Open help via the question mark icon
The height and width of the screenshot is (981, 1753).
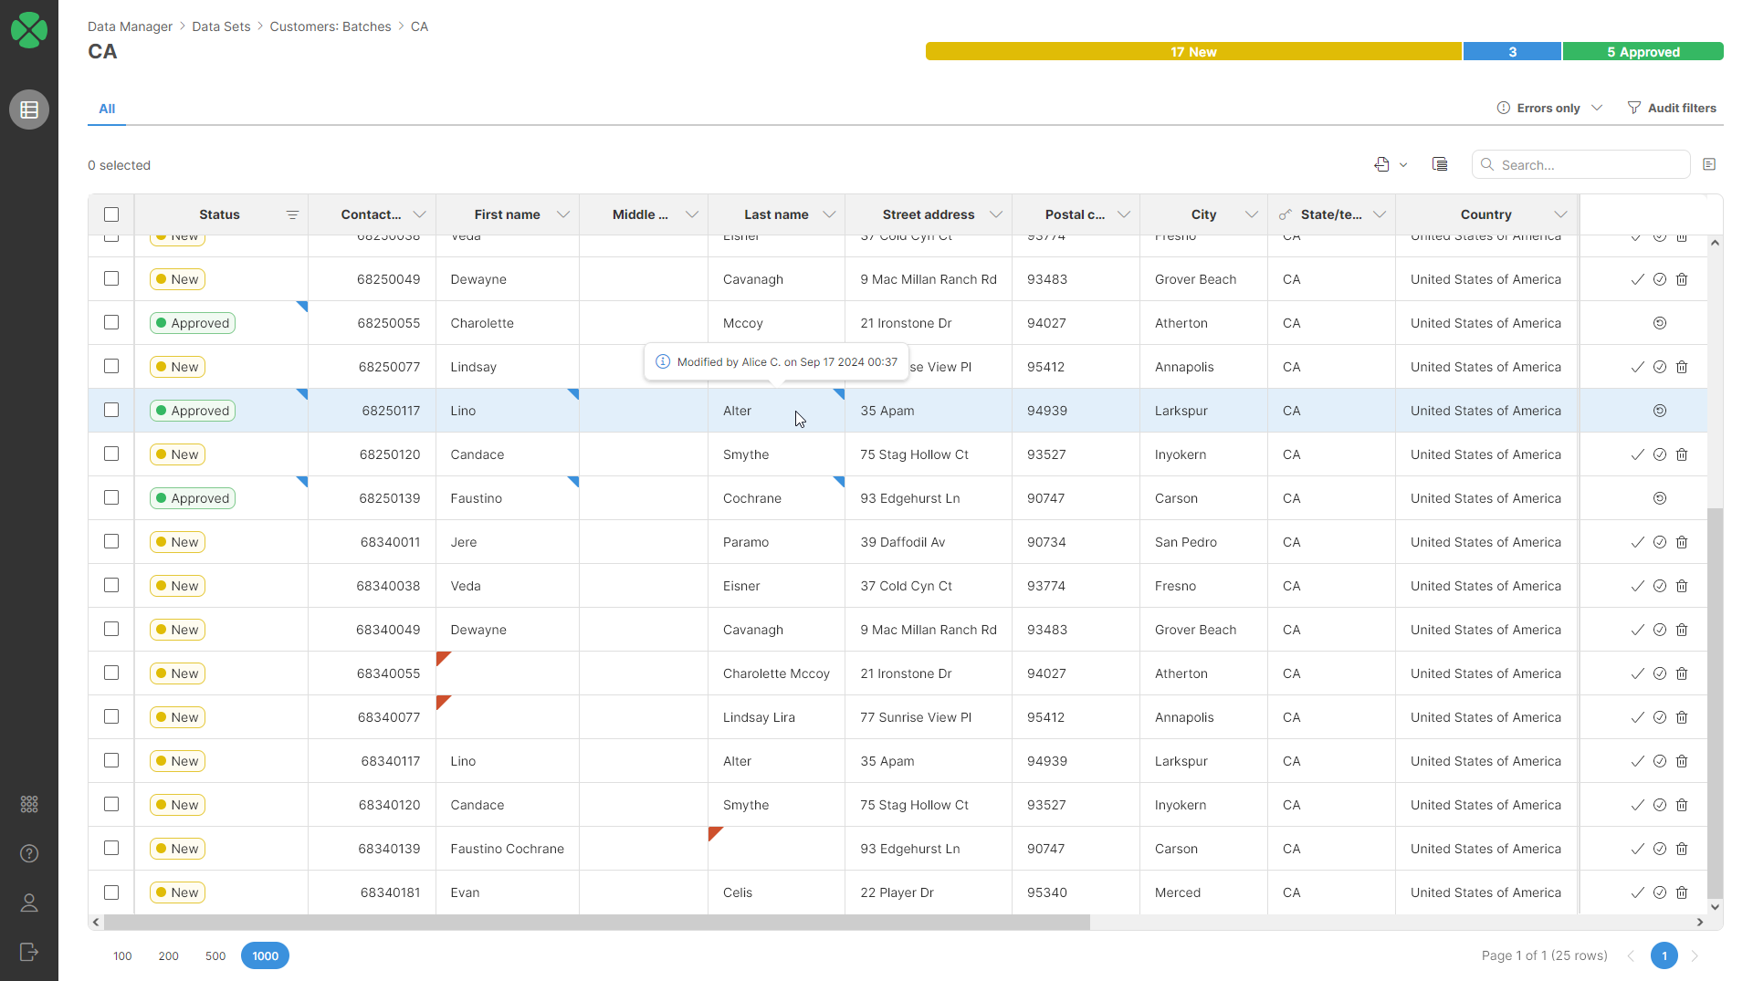28,854
